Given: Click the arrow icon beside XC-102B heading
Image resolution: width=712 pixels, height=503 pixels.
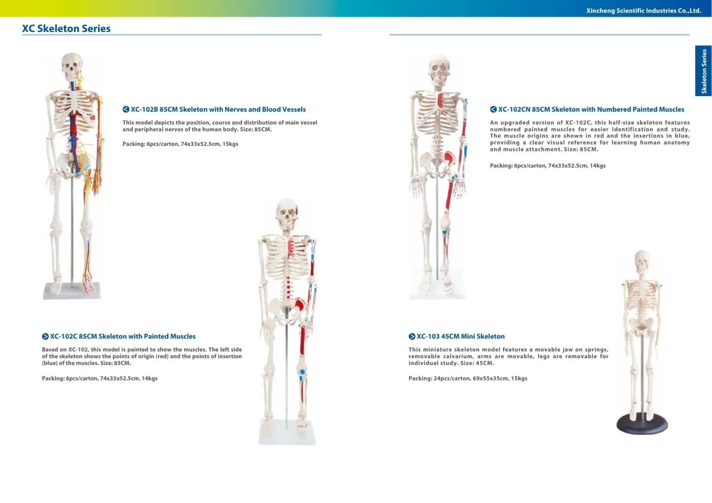Looking at the screenshot, I should click(x=126, y=109).
